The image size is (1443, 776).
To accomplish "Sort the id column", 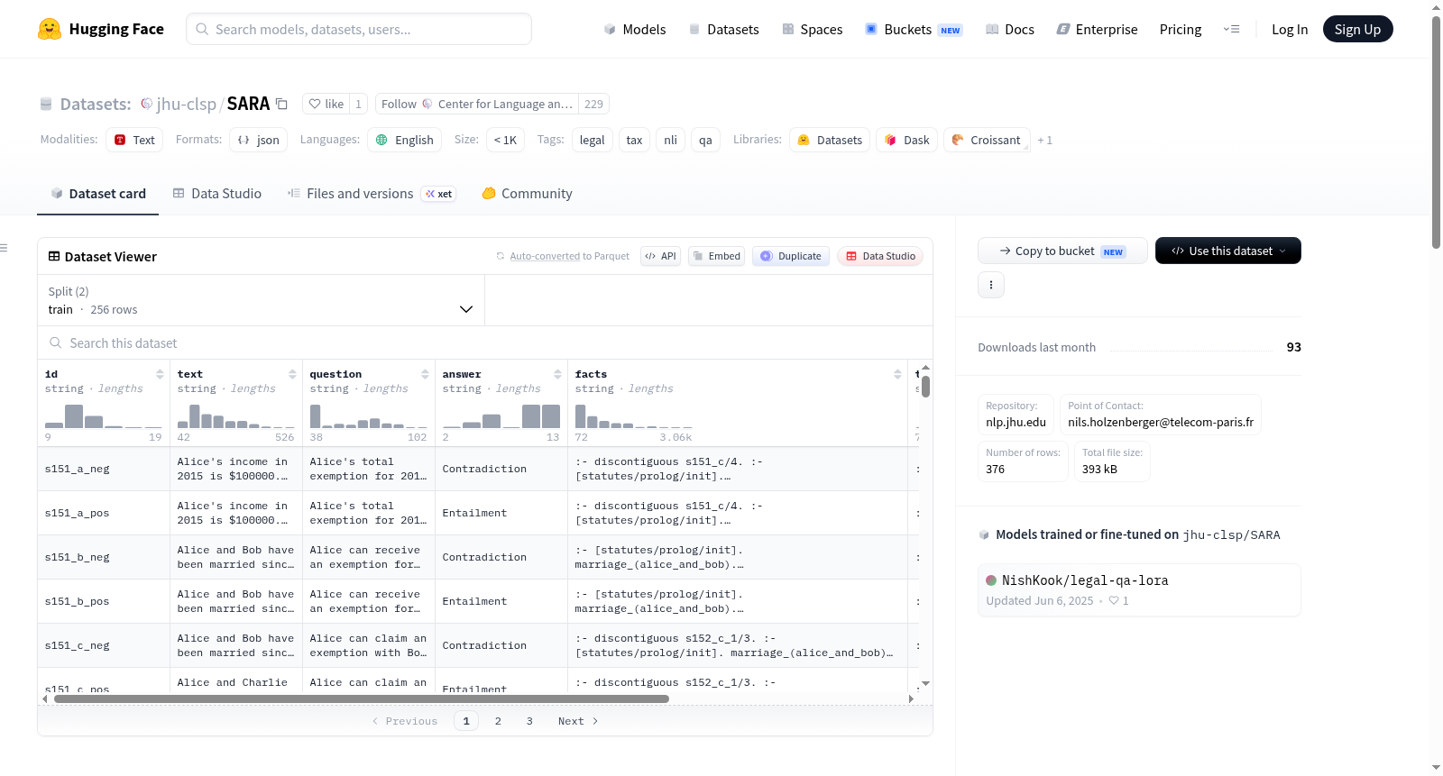I will [x=160, y=374].
